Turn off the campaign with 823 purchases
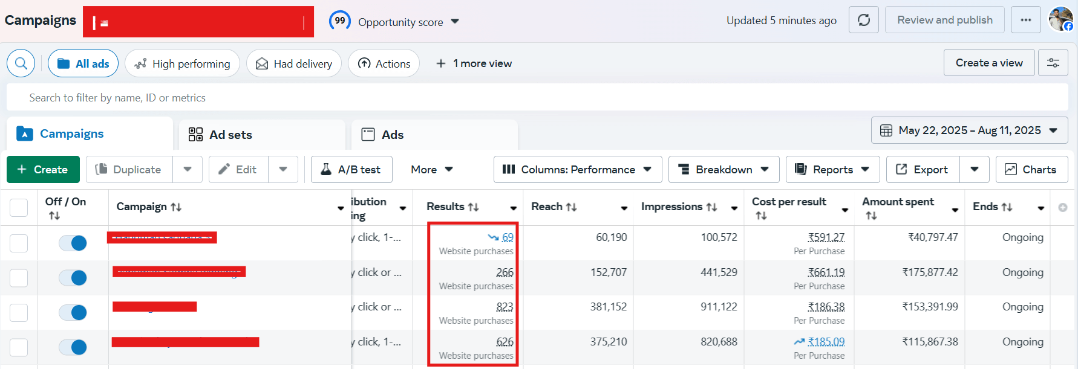1078x369 pixels. click(73, 312)
